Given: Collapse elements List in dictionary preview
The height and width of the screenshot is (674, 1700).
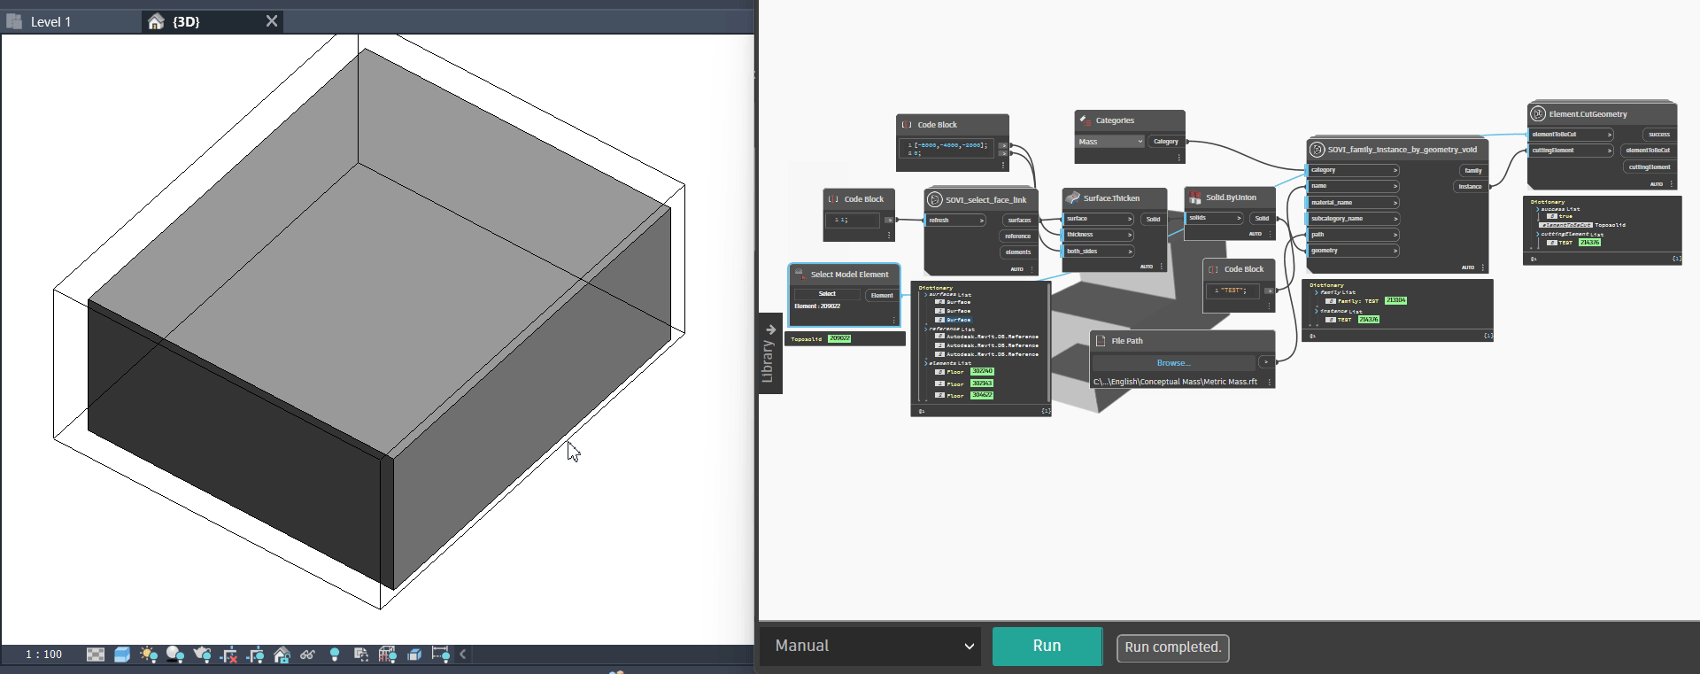Looking at the screenshot, I should tap(926, 363).
